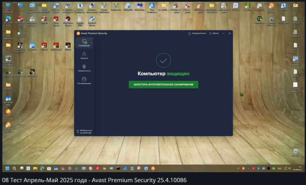This screenshot has height=185, width=306.
Task: Click the Avast icon in system tray
Action: pyautogui.click(x=243, y=168)
